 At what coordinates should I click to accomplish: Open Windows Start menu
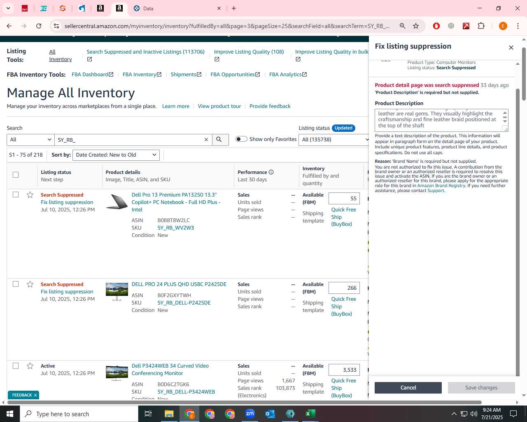click(10, 414)
